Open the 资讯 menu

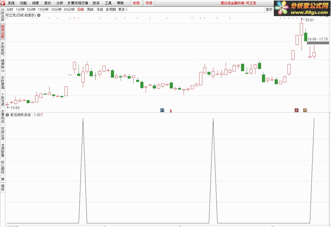(96, 3)
